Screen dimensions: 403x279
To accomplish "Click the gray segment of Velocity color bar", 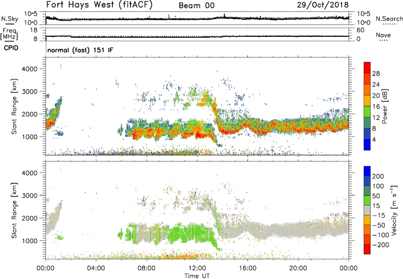I will 367,211.
